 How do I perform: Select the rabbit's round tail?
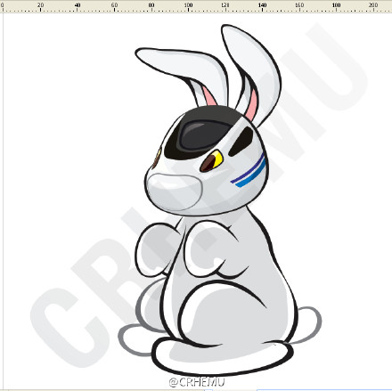[x=309, y=325]
